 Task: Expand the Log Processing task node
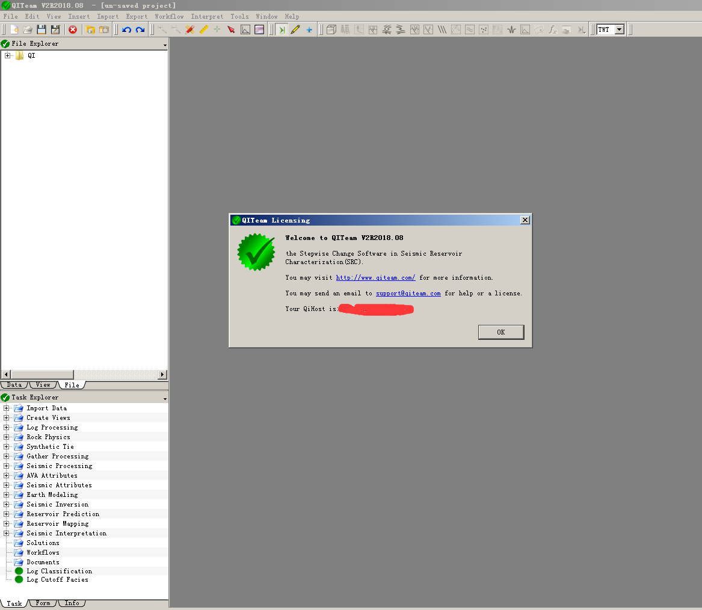(x=6, y=427)
